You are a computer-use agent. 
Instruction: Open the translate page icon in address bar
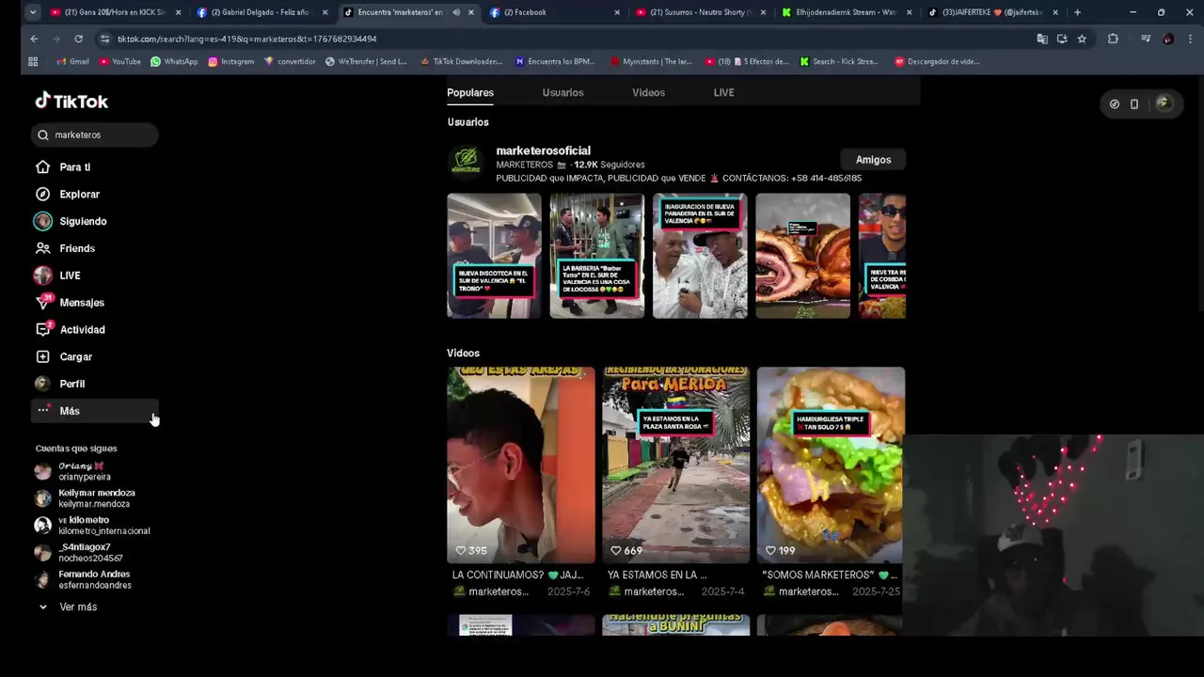[1042, 39]
